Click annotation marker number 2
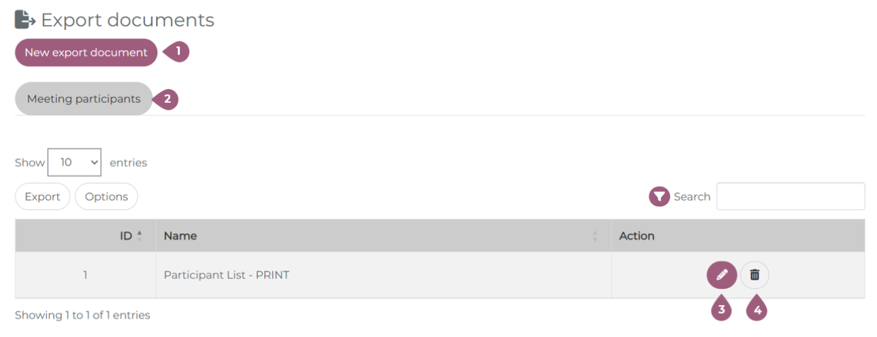Screen dimensions: 877x337 [168, 99]
